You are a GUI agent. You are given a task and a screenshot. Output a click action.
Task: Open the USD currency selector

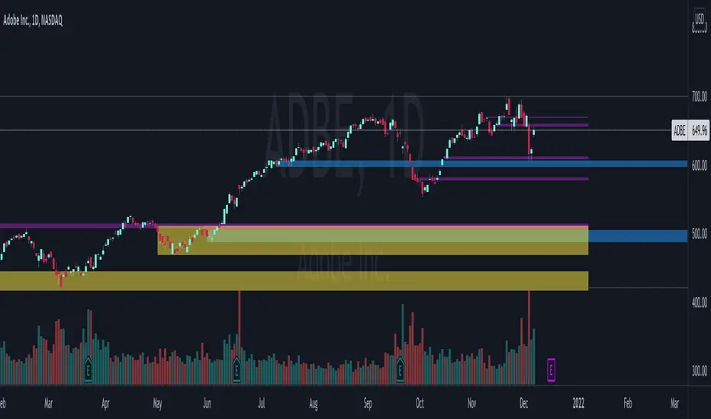point(699,18)
